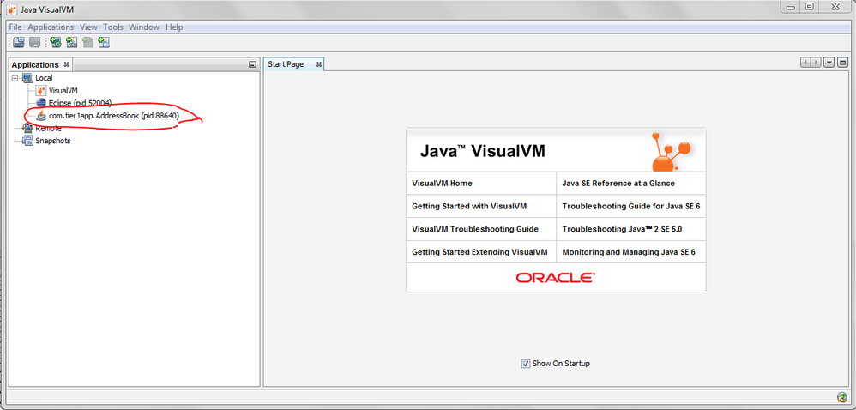
Task: Select the Local node label
Action: click(44, 78)
